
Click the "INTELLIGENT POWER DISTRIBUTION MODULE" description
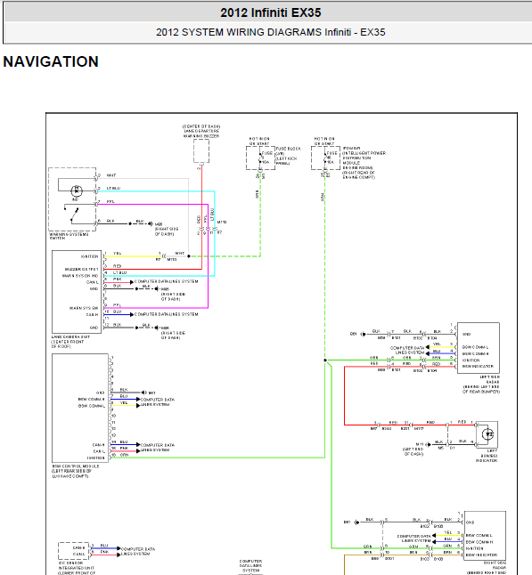click(364, 160)
